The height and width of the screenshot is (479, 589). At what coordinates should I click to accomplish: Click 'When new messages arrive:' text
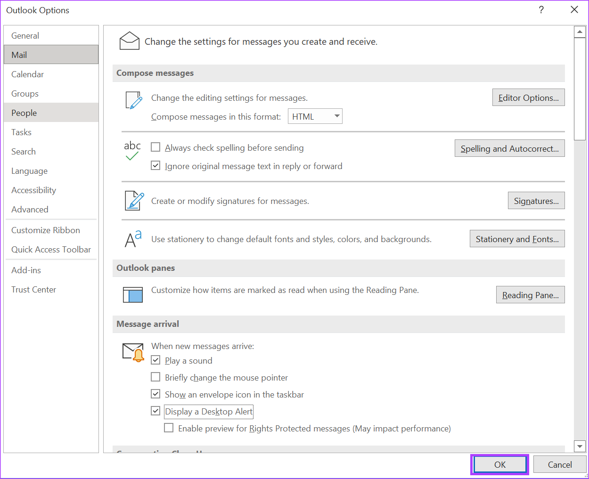tap(203, 346)
